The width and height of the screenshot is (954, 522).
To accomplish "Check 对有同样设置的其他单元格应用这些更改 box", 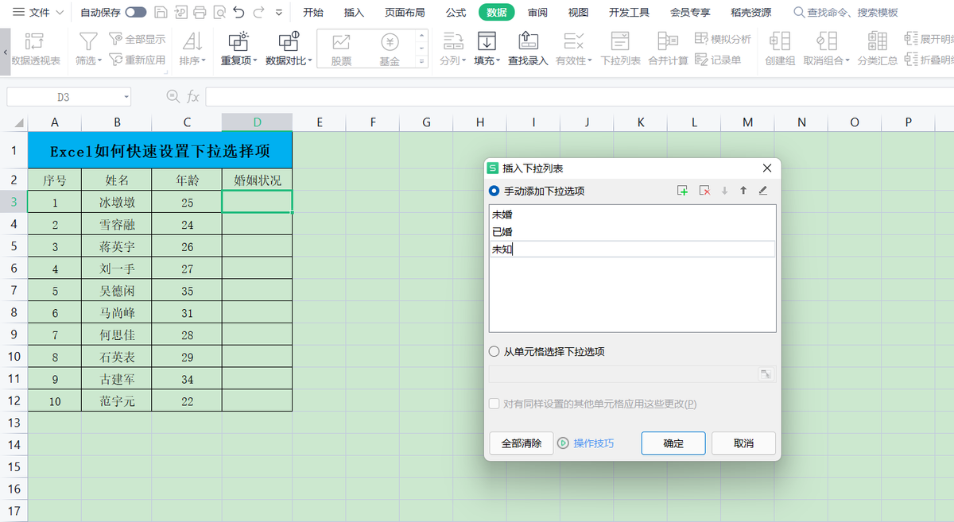I will tap(494, 404).
